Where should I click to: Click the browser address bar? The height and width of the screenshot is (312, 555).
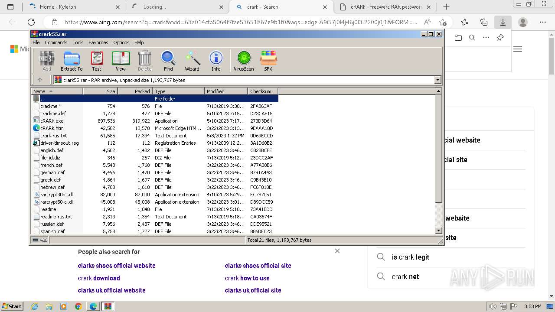click(x=241, y=22)
